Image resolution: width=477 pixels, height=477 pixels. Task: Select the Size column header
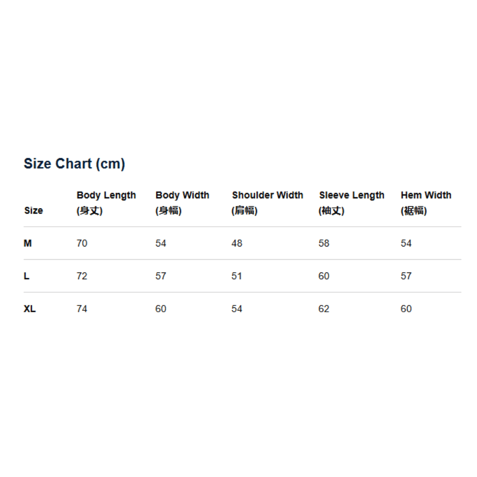(34, 210)
